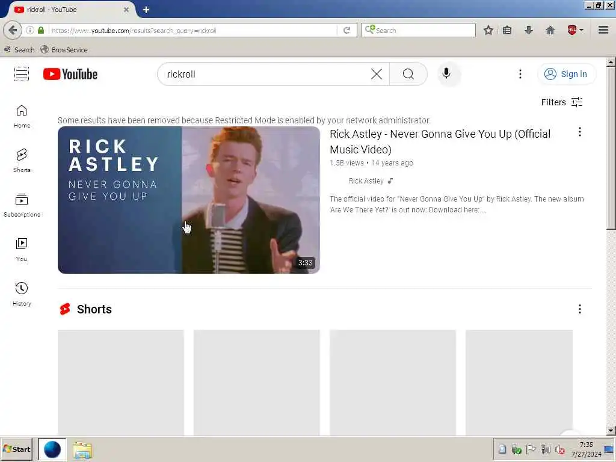616x462 pixels.
Task: Open YouTube settings three-dot menu
Action: click(520, 74)
